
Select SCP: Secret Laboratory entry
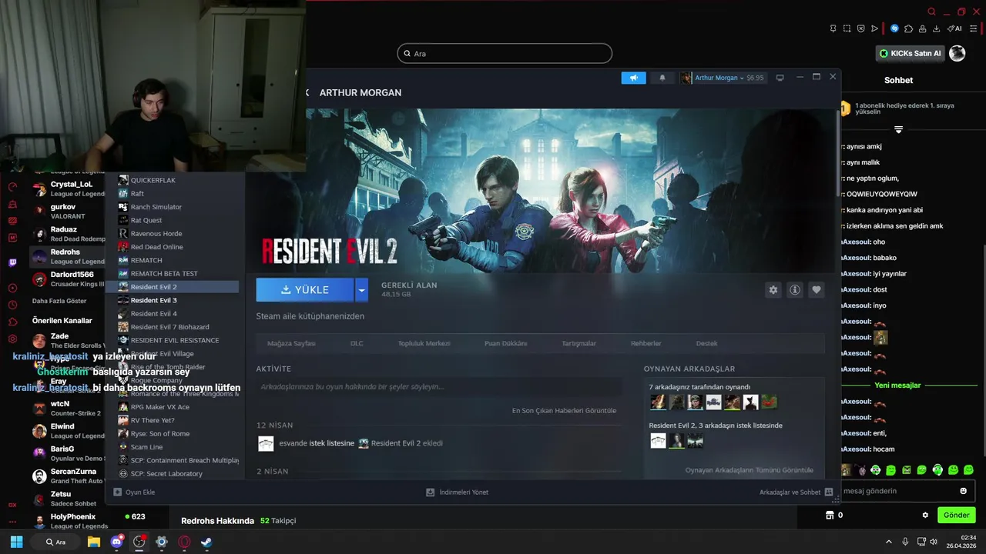(x=179, y=474)
